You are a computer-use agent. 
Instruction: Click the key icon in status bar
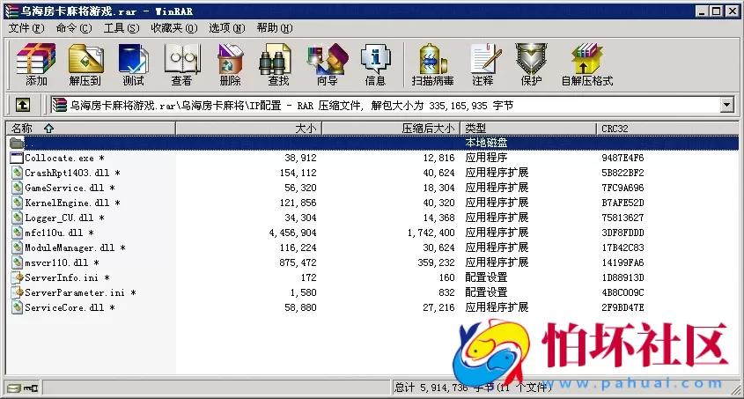point(31,388)
